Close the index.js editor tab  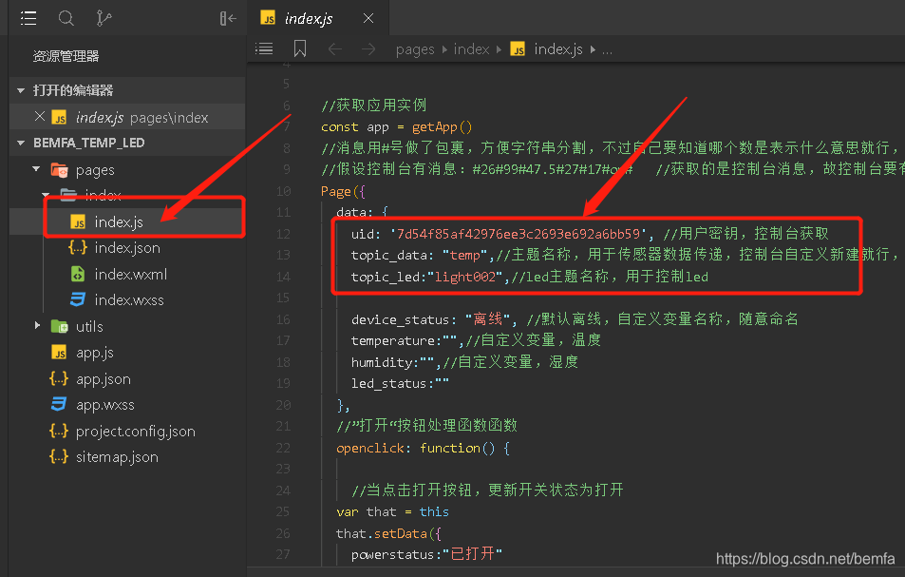click(368, 18)
